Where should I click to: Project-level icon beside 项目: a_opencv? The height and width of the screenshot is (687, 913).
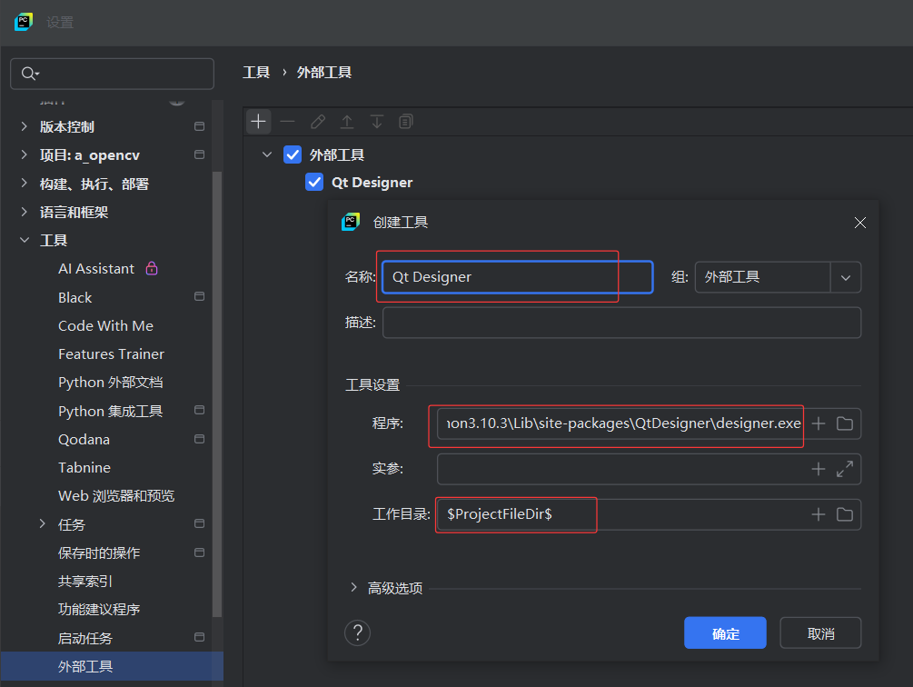point(199,154)
